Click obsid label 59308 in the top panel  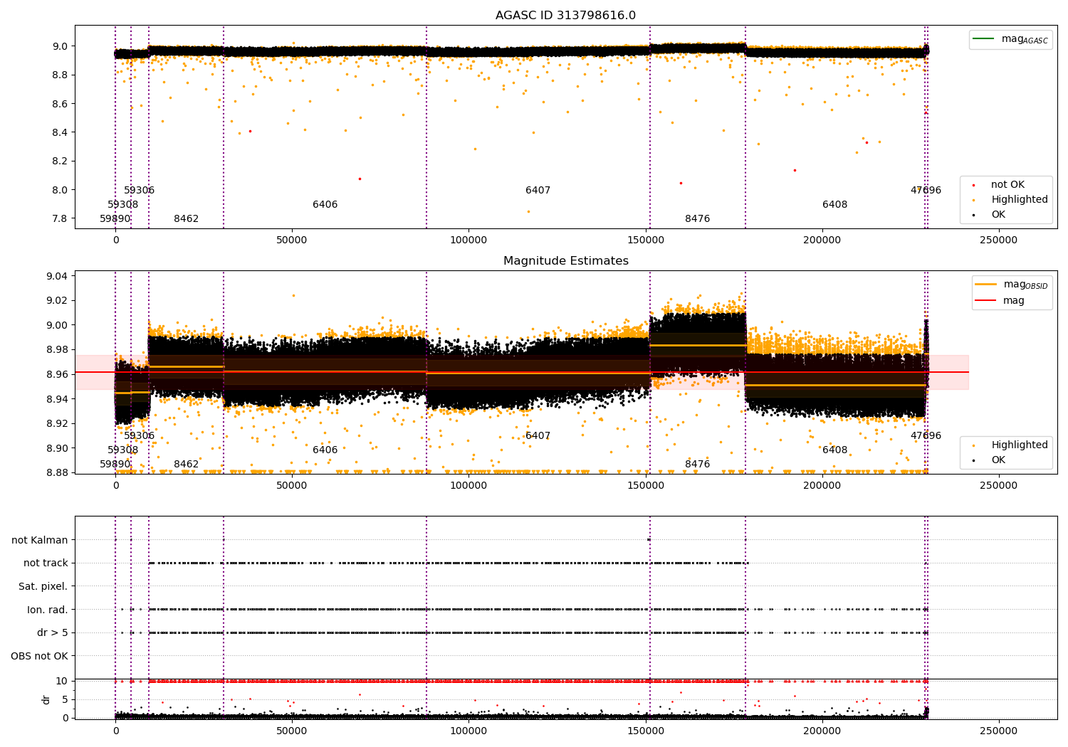click(x=123, y=205)
